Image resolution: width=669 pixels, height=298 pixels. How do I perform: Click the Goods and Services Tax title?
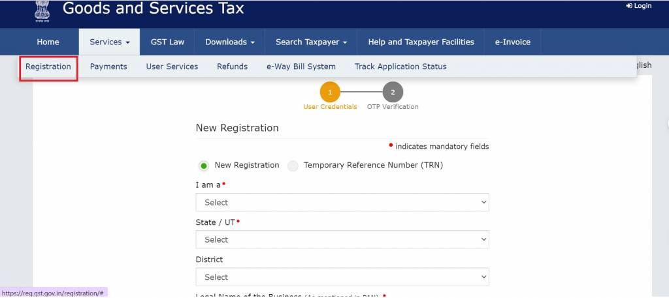pyautogui.click(x=153, y=8)
